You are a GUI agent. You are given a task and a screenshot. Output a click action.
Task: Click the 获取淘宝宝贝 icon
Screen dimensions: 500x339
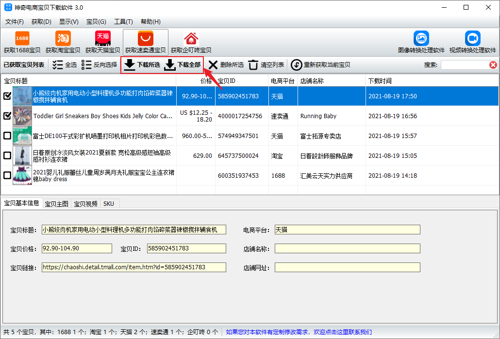[63, 42]
